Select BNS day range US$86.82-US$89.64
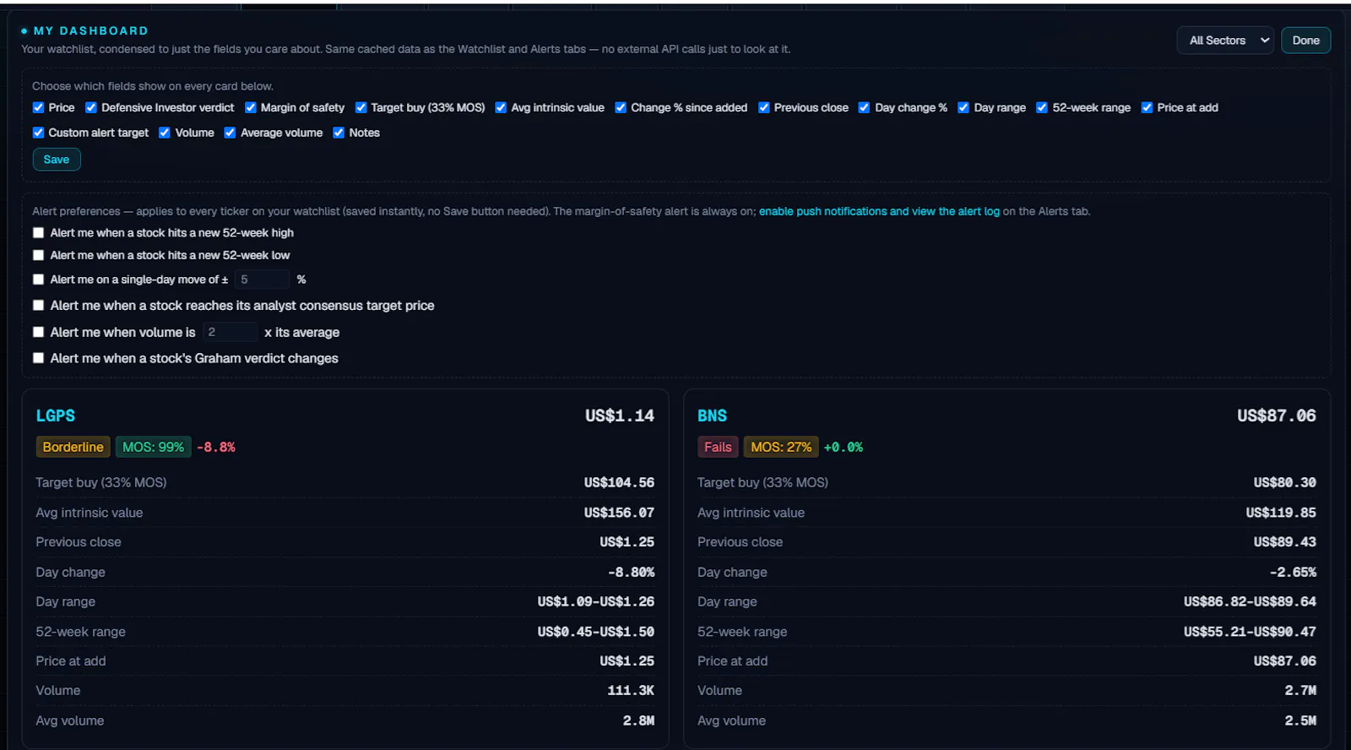The width and height of the screenshot is (1351, 750). point(1250,601)
